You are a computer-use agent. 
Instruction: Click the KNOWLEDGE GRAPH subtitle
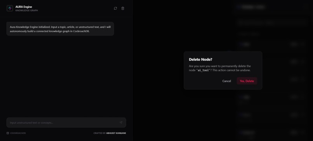click(26, 10)
